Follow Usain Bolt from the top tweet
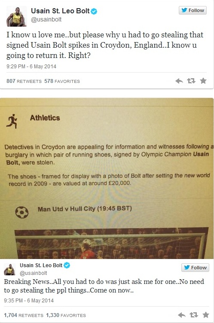Viewport: 214px width, 323px height. pos(193,10)
